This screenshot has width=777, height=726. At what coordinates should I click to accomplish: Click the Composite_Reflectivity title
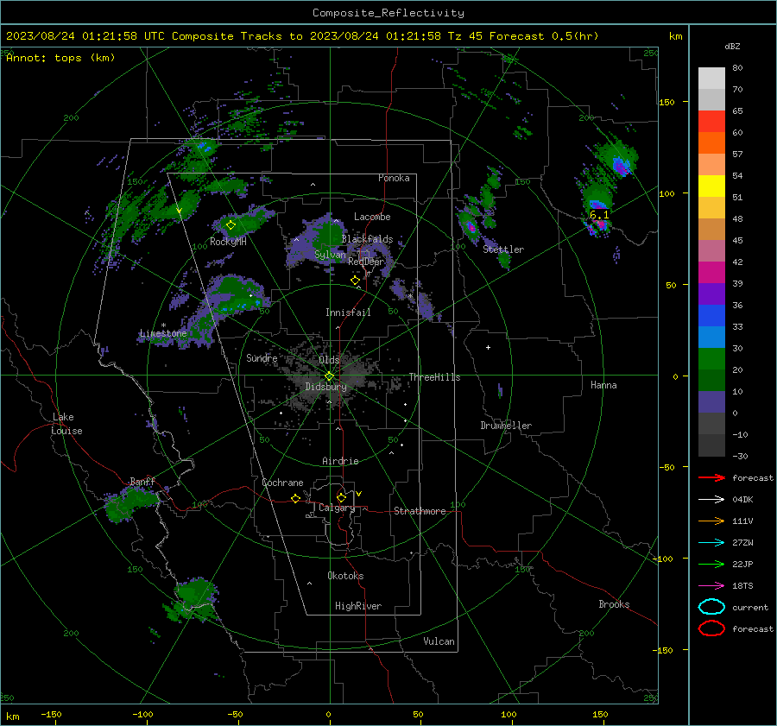pos(388,13)
